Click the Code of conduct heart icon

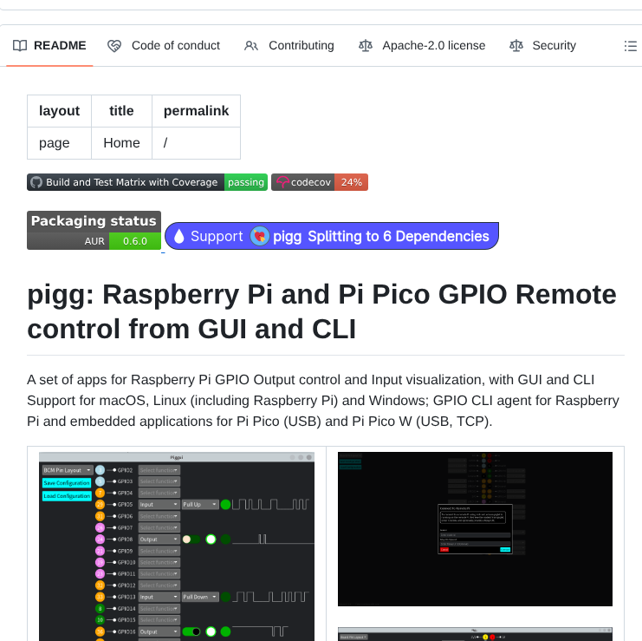tap(114, 46)
